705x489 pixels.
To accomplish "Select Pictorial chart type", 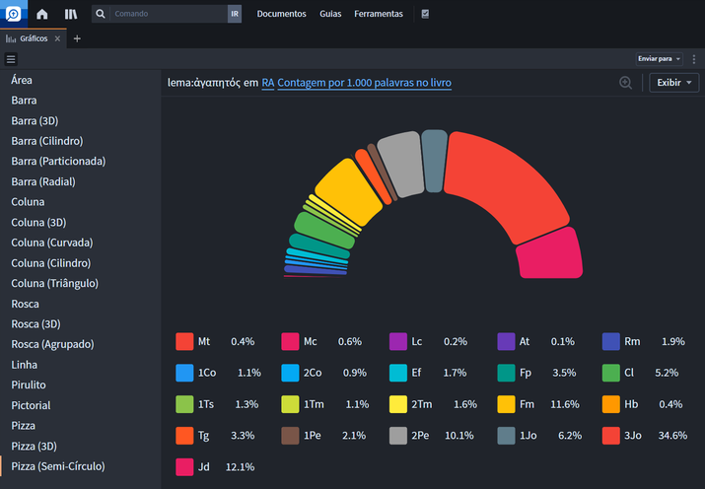I will tap(31, 405).
